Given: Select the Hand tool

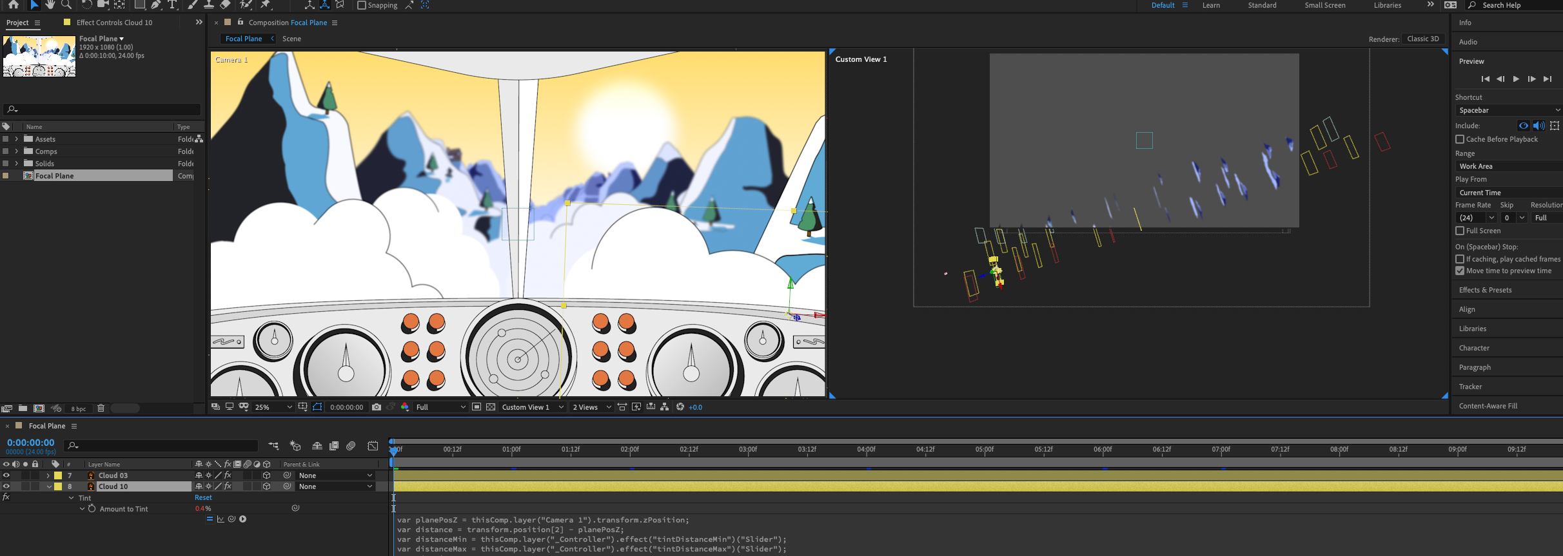Looking at the screenshot, I should coord(50,5).
